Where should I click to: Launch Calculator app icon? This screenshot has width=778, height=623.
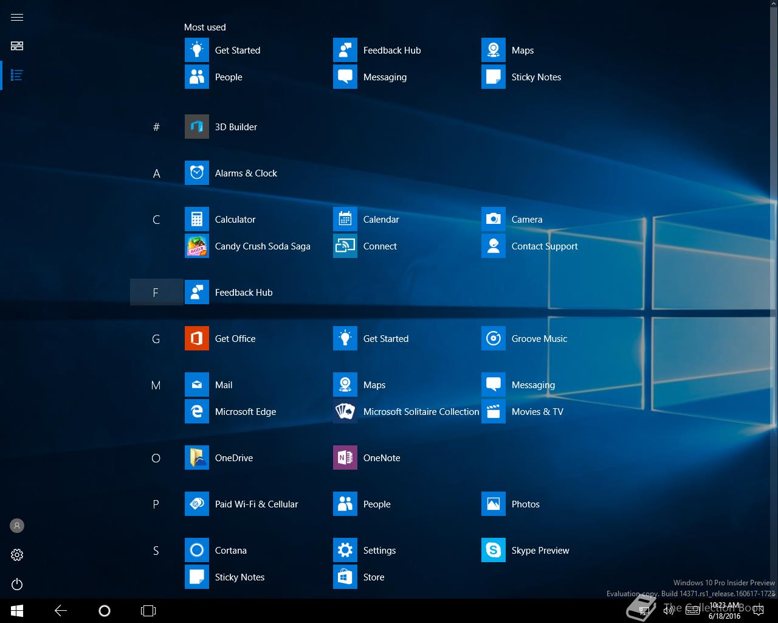click(x=197, y=219)
